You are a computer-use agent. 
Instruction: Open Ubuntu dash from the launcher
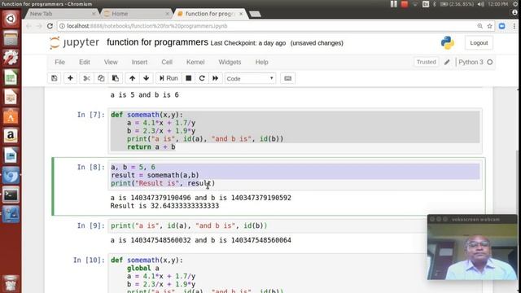click(x=11, y=19)
